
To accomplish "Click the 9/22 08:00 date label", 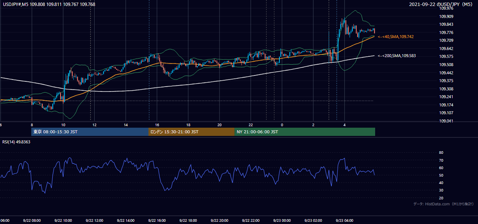I will point(31,221).
